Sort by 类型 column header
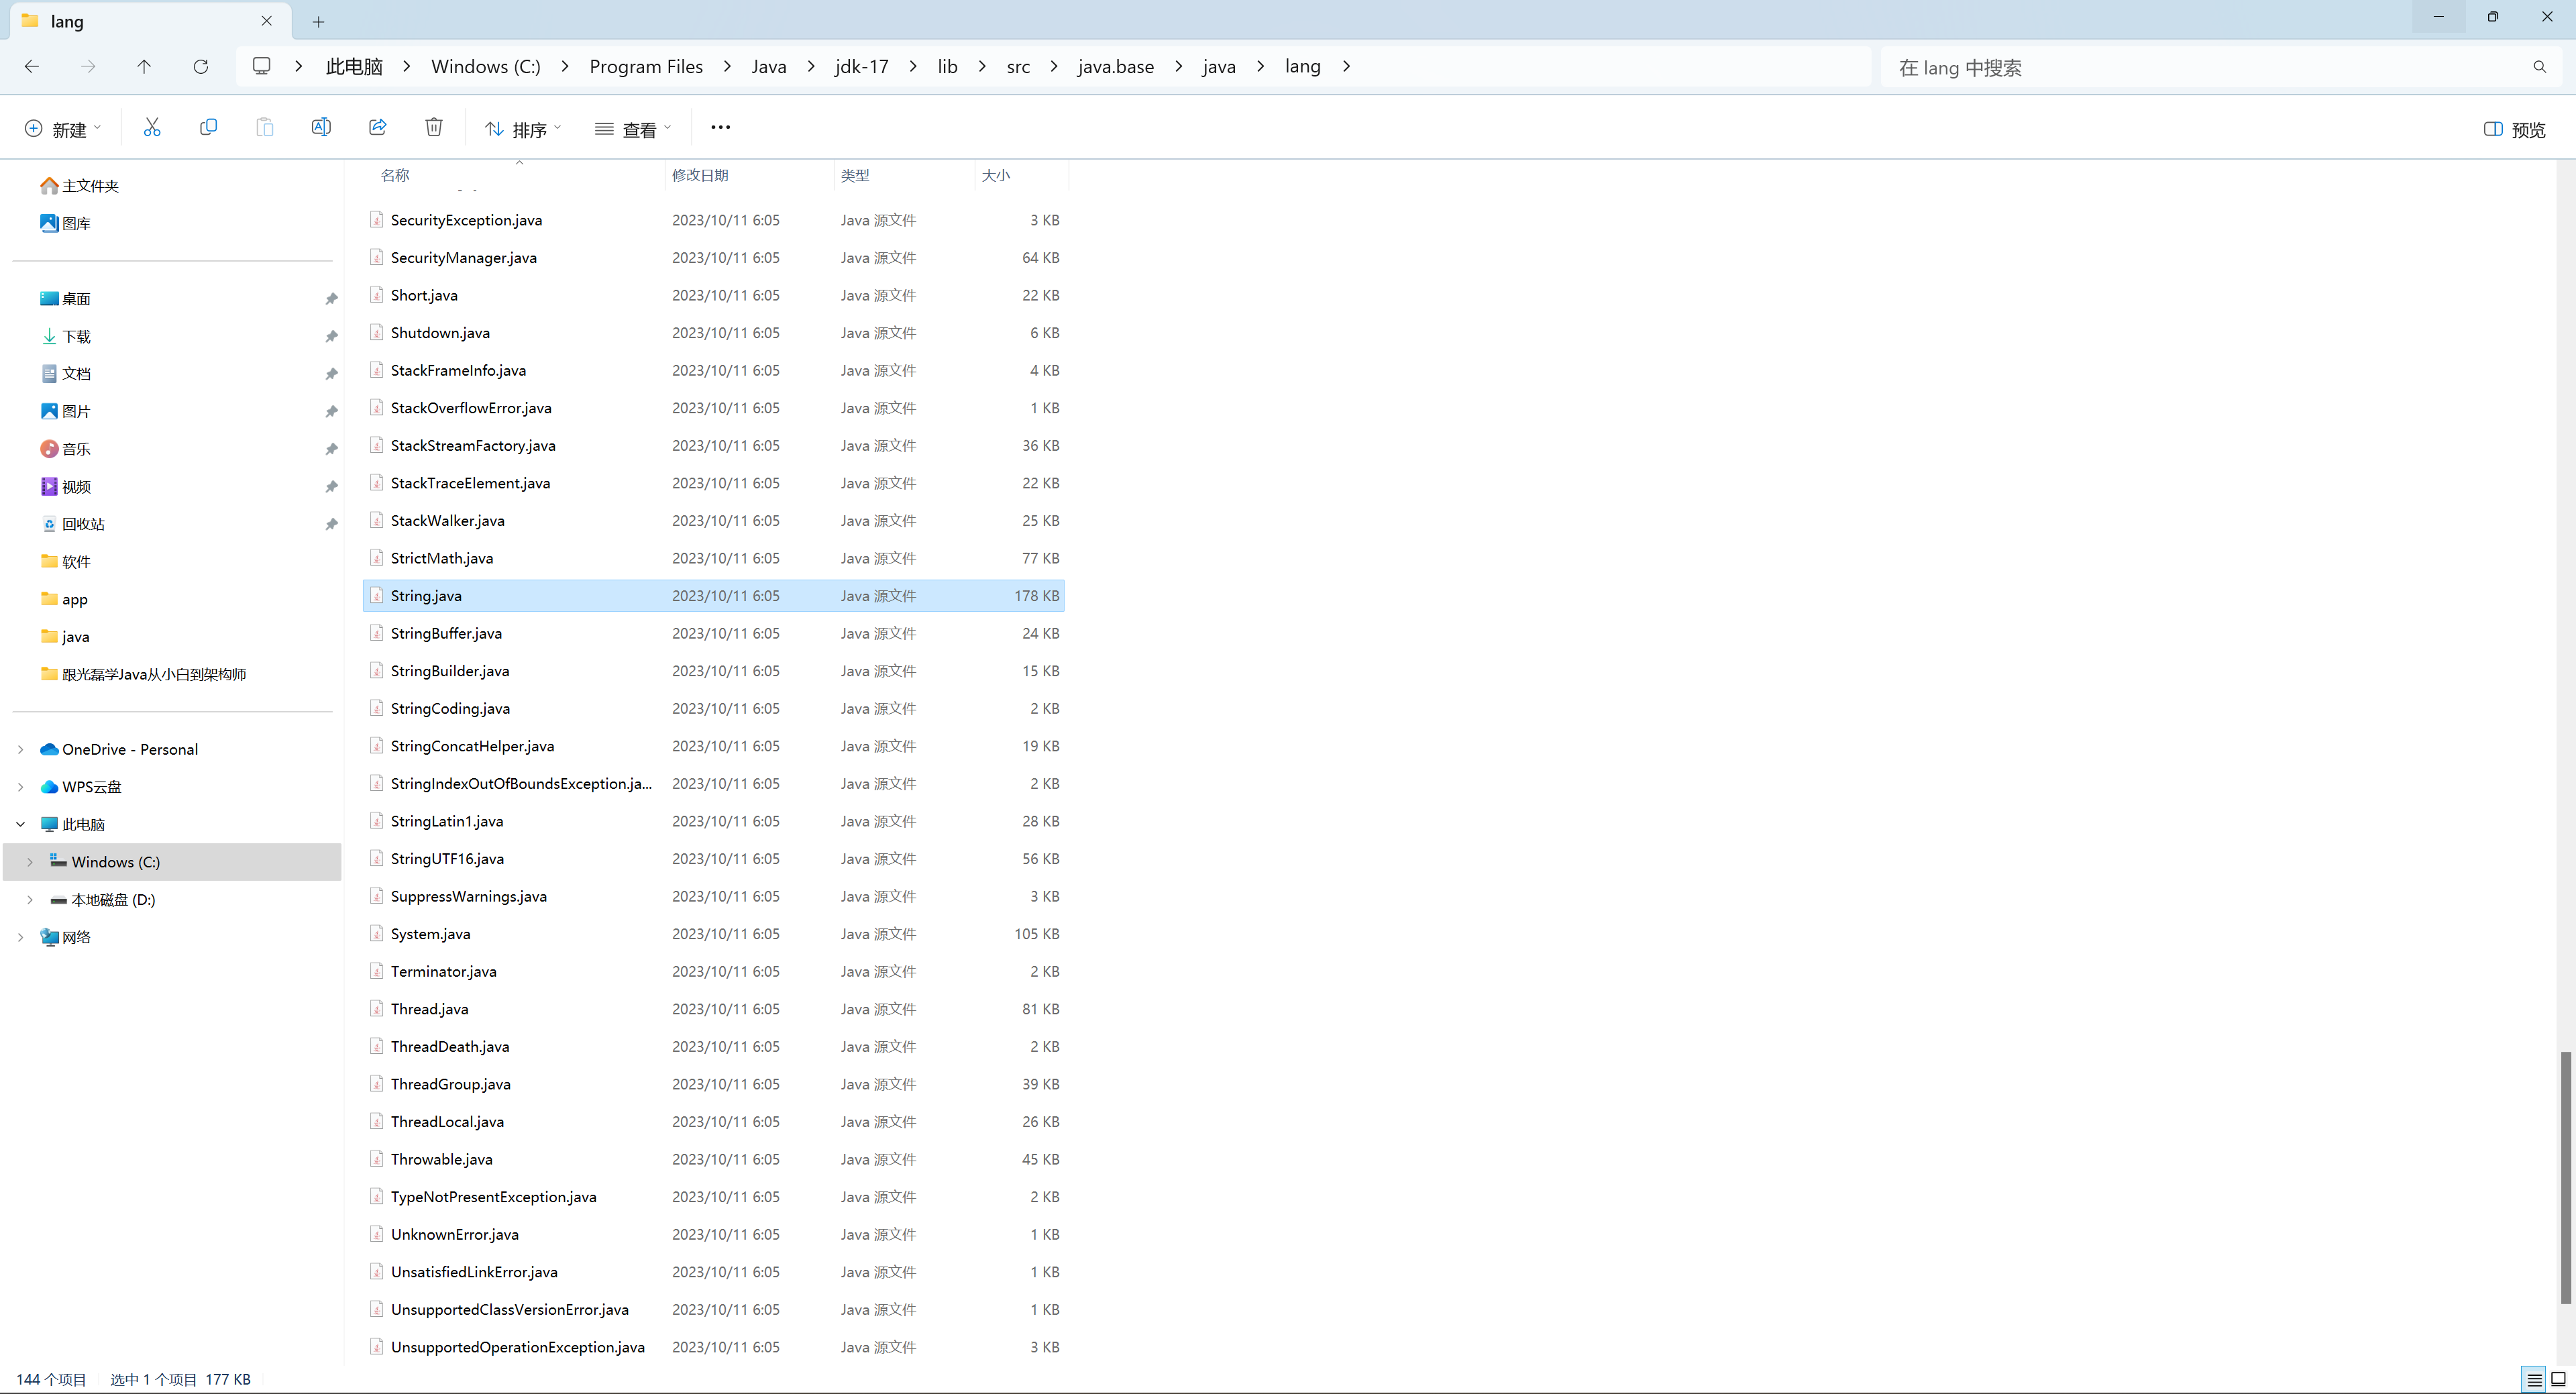This screenshot has height=1394, width=2576. 904,175
